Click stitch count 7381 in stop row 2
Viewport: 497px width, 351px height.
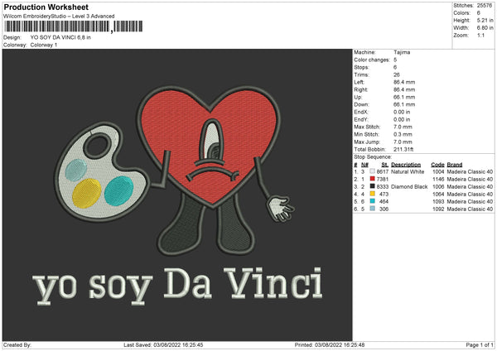tap(383, 179)
